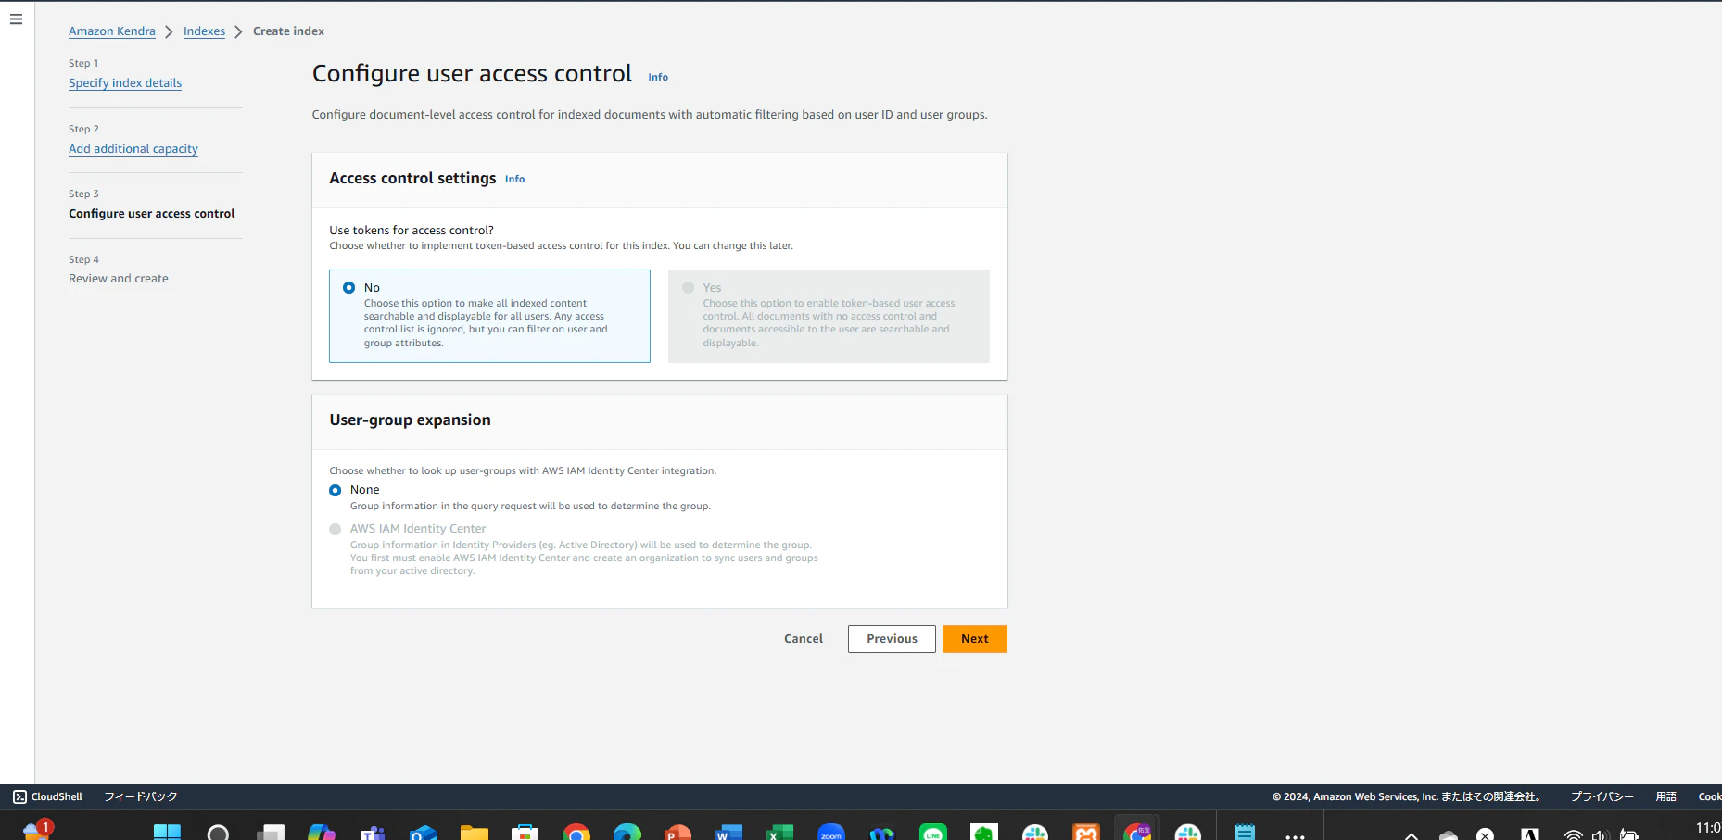Open File Explorer from the taskbar
Viewport: 1722px width, 840px height.
(x=475, y=833)
